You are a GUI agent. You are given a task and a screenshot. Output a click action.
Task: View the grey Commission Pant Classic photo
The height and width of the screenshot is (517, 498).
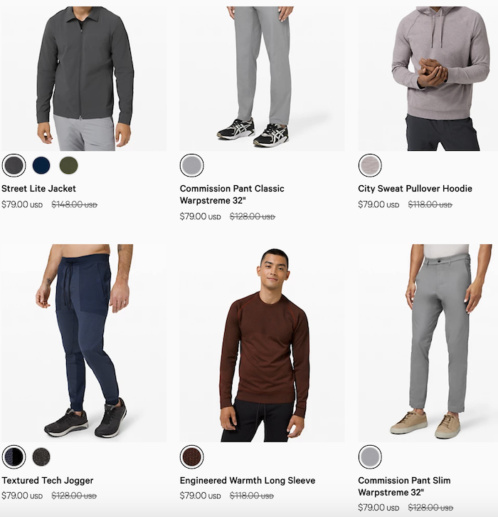click(x=263, y=78)
